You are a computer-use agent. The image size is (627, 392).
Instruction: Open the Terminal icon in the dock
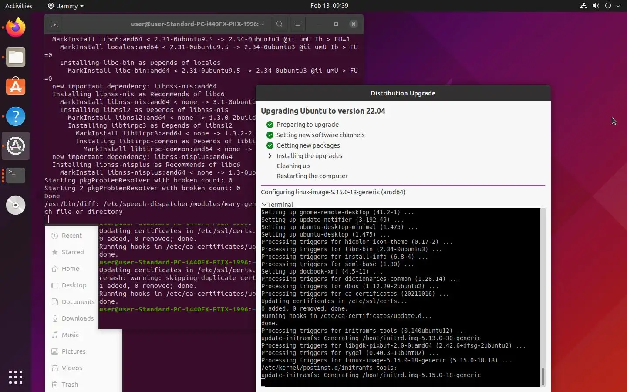(16, 176)
